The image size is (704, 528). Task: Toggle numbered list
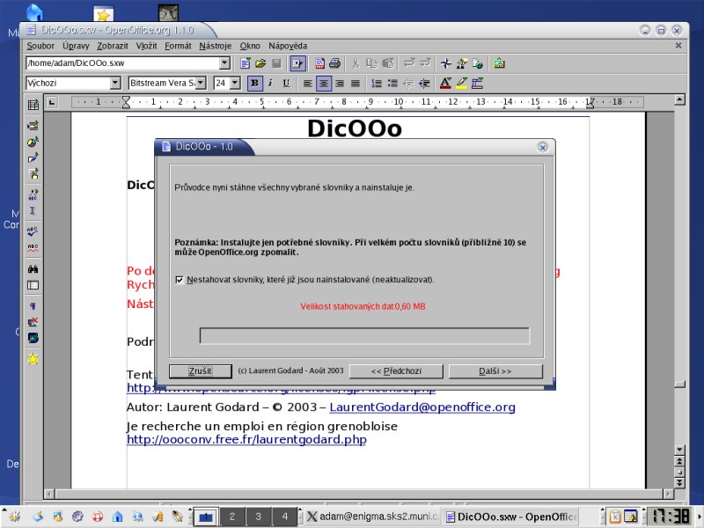377,83
